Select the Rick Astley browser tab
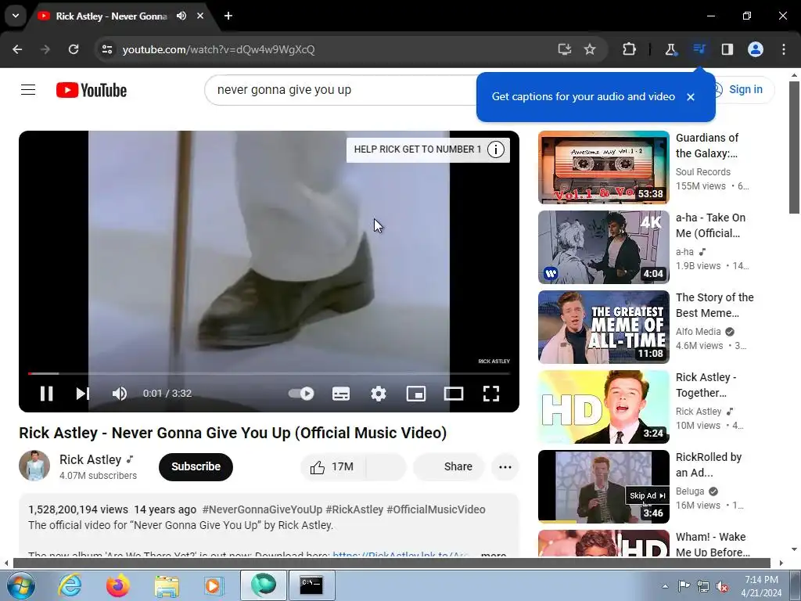Screen dimensions: 801x601 point(111,16)
